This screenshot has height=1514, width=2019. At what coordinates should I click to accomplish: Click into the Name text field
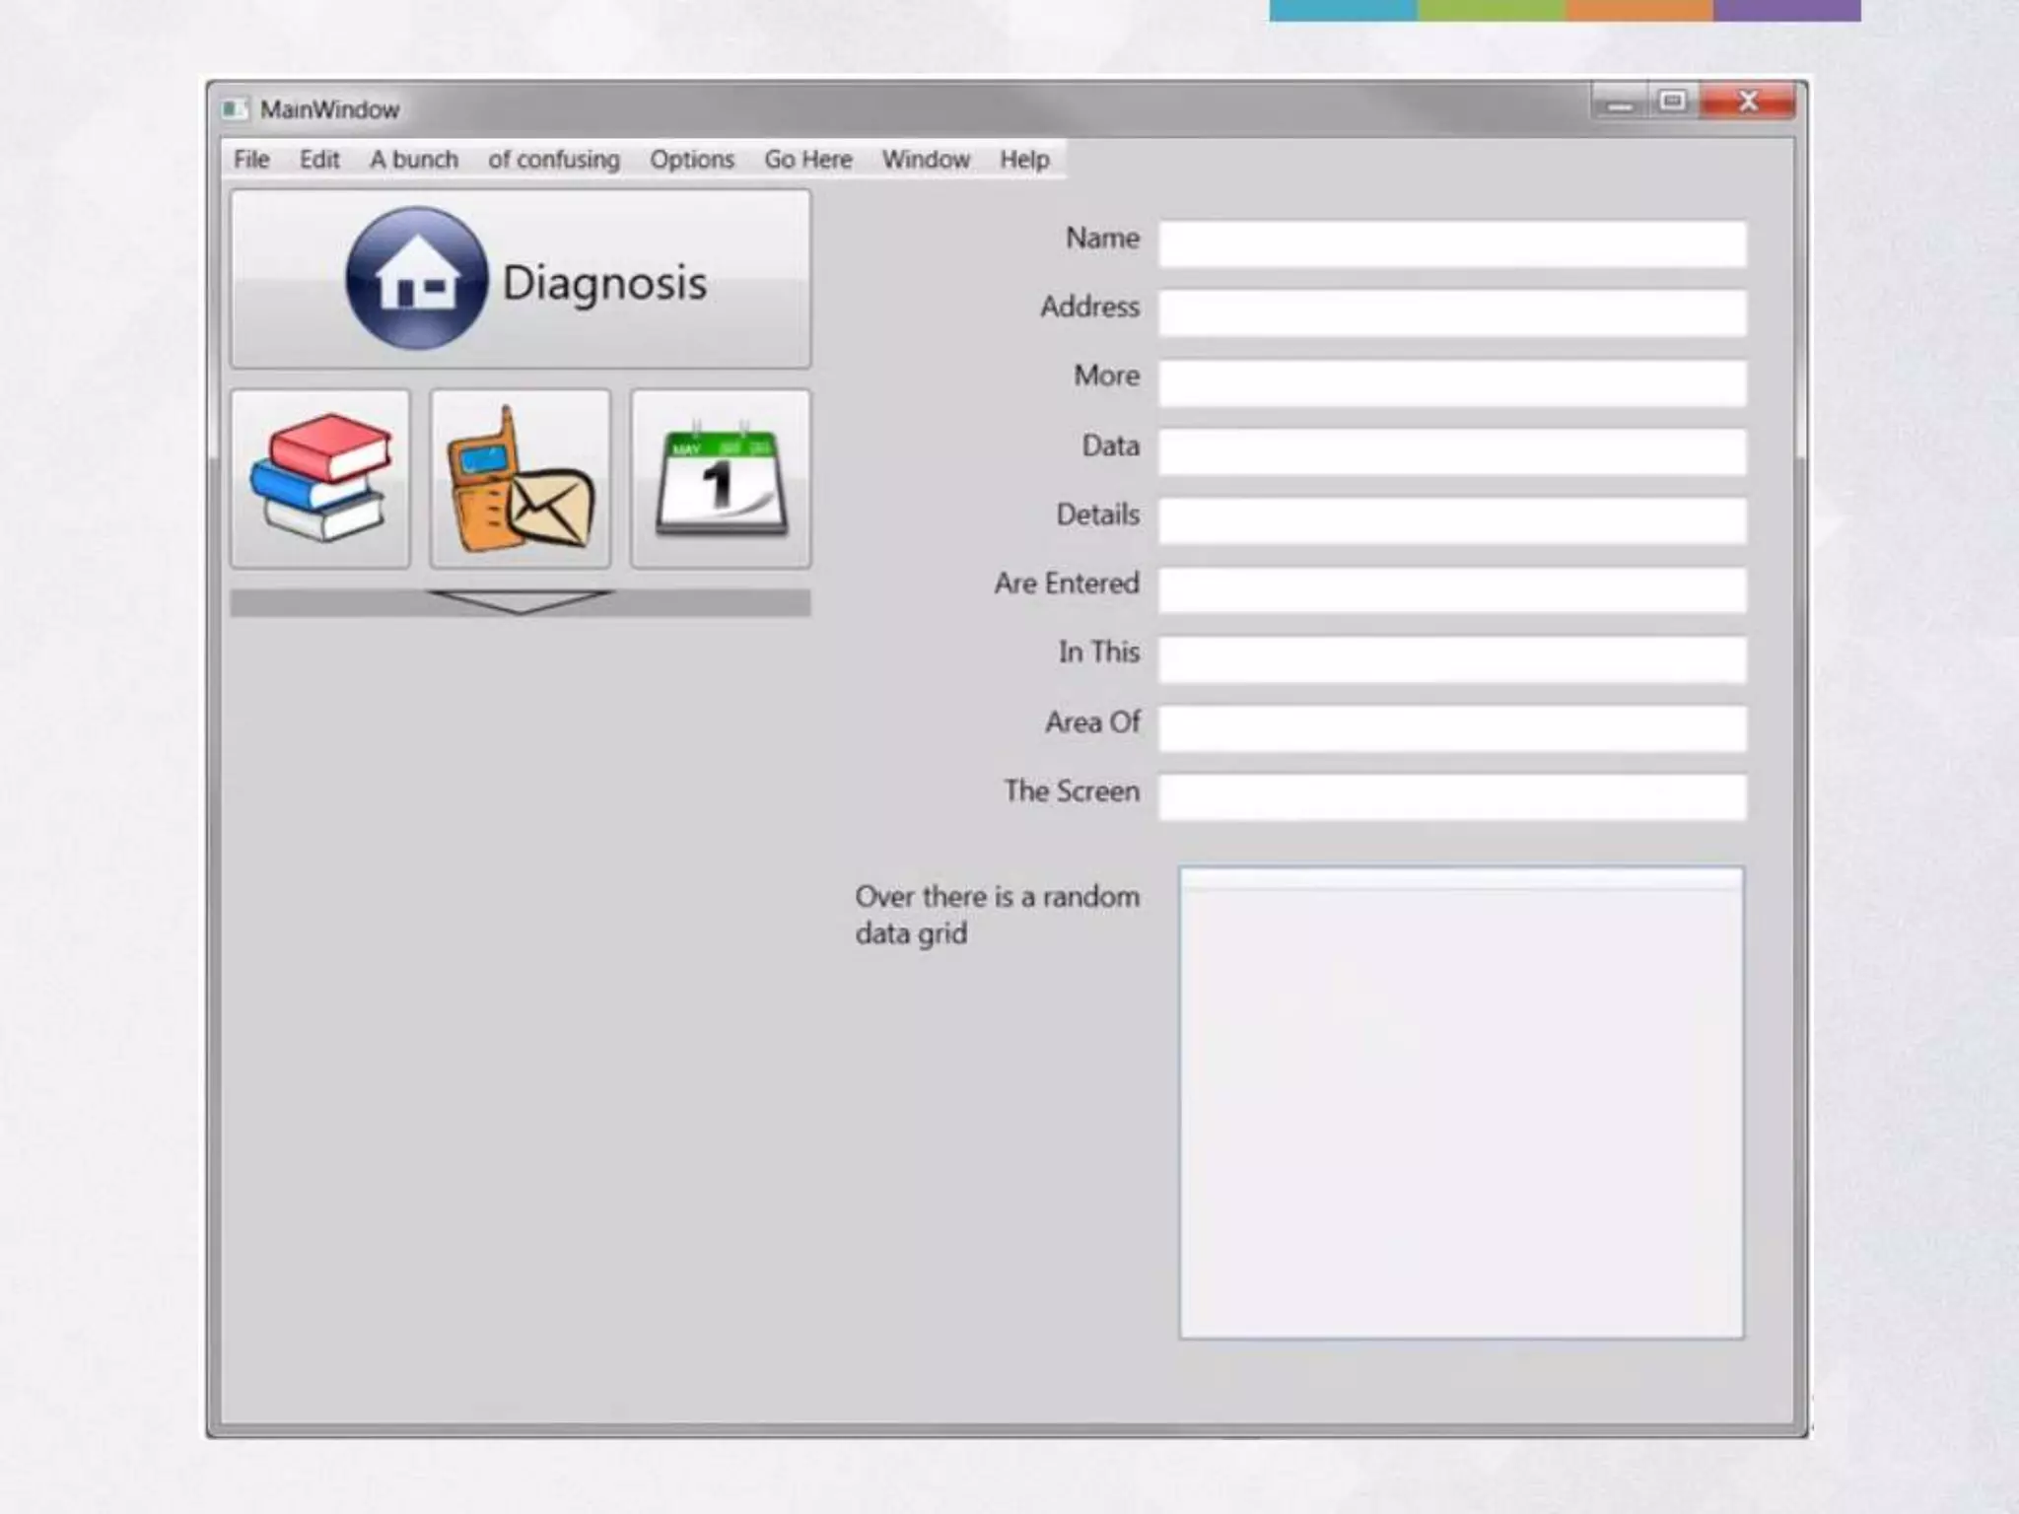pyautogui.click(x=1452, y=243)
